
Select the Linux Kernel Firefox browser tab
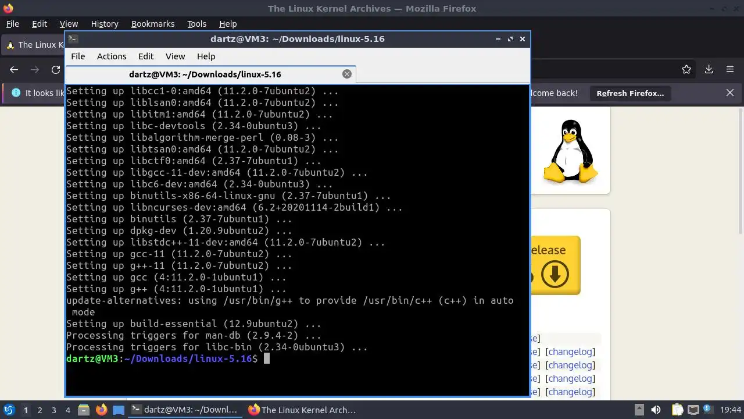[34, 45]
